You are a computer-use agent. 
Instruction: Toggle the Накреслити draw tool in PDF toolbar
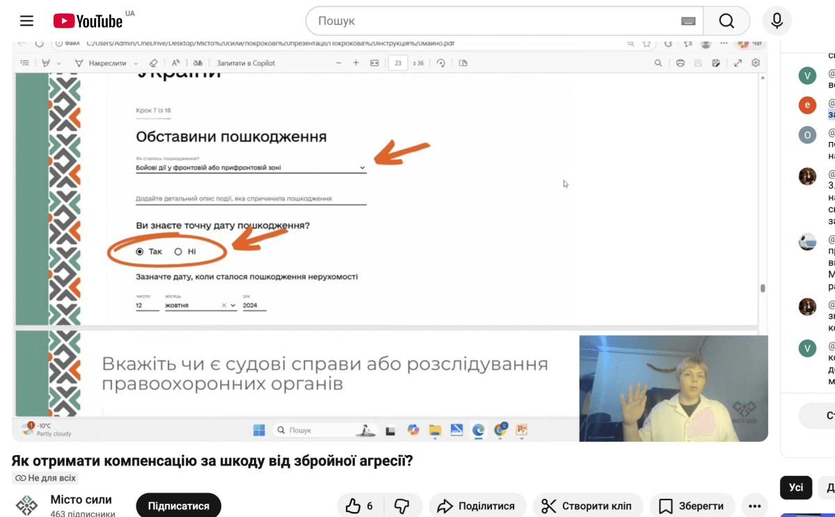[x=100, y=63]
